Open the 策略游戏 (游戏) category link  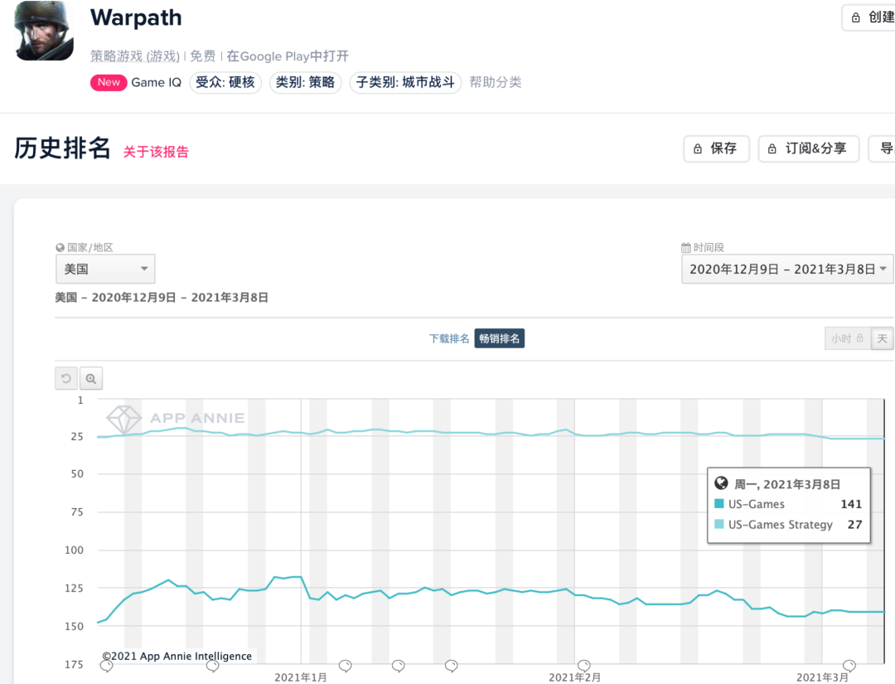click(x=135, y=56)
